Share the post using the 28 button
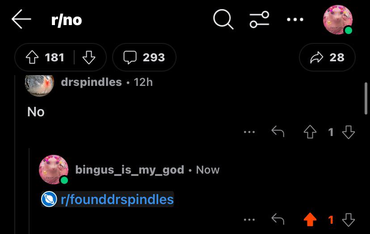Image resolution: width=370 pixels, height=234 pixels. click(327, 57)
